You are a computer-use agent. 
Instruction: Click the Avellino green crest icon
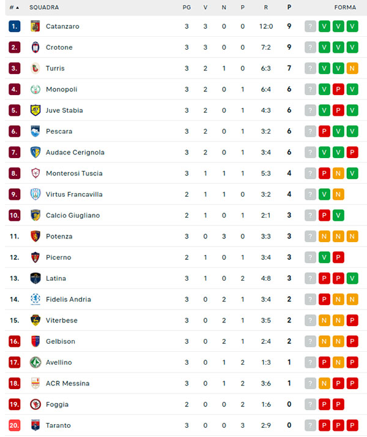35,362
